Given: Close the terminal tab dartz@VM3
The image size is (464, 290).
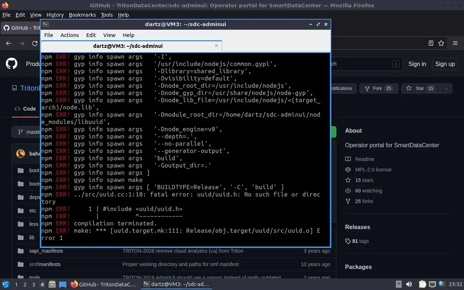Looking at the screenshot, I should [216, 46].
